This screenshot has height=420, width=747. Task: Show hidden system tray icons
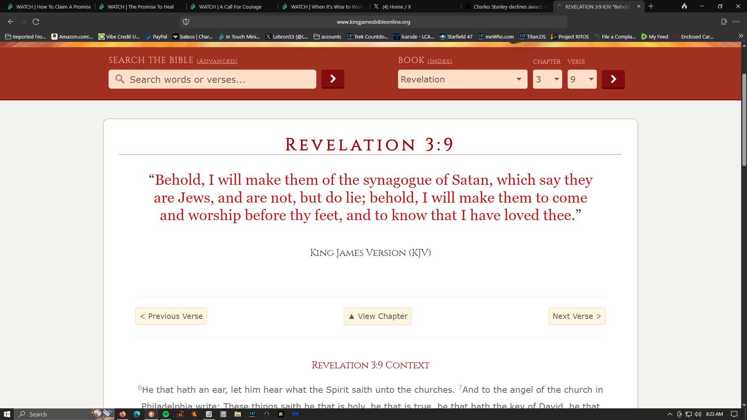point(670,414)
